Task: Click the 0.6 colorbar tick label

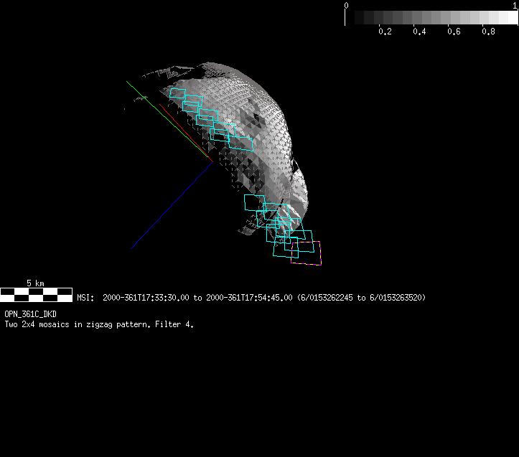Action: click(x=454, y=32)
